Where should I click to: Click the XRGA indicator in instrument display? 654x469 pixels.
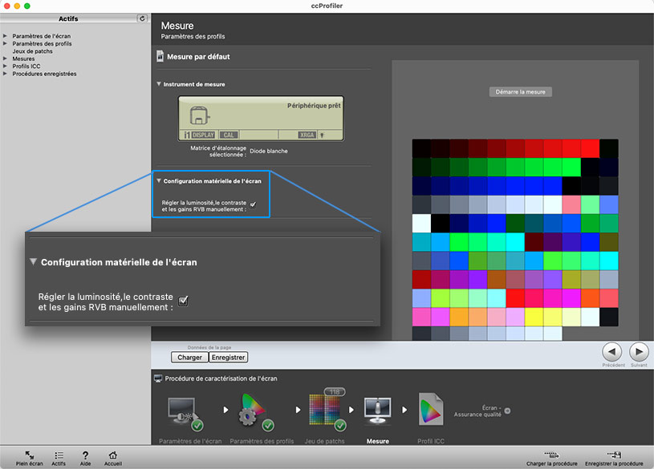pyautogui.click(x=307, y=135)
